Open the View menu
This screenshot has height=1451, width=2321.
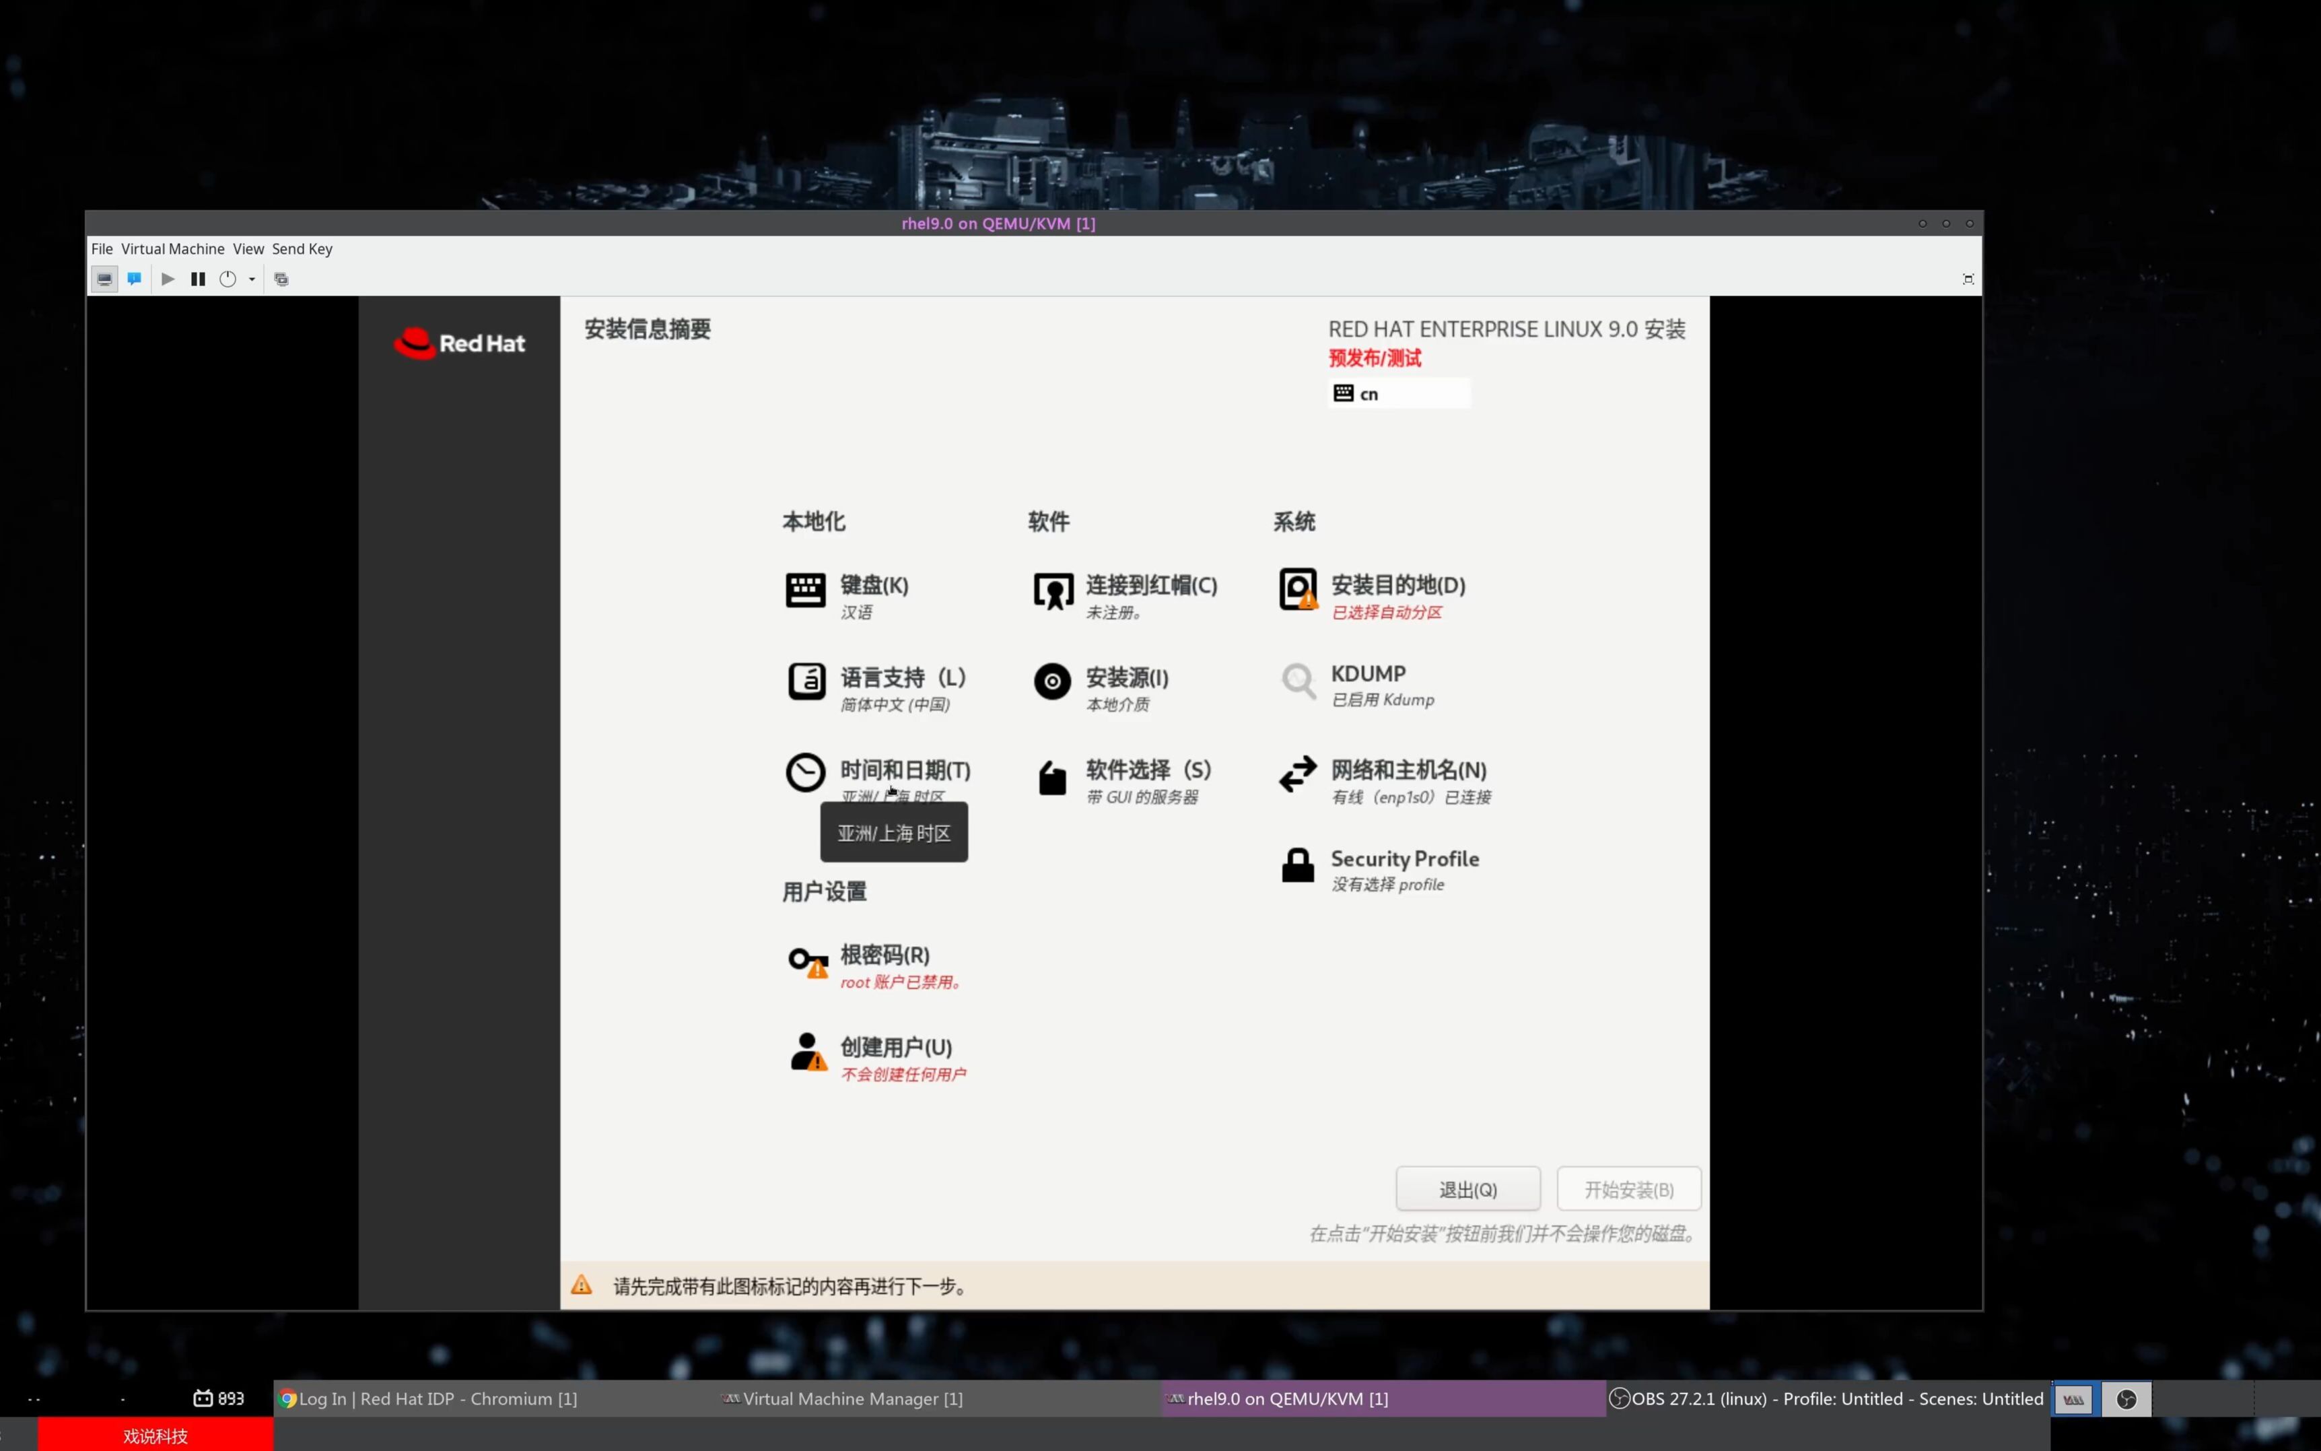248,248
